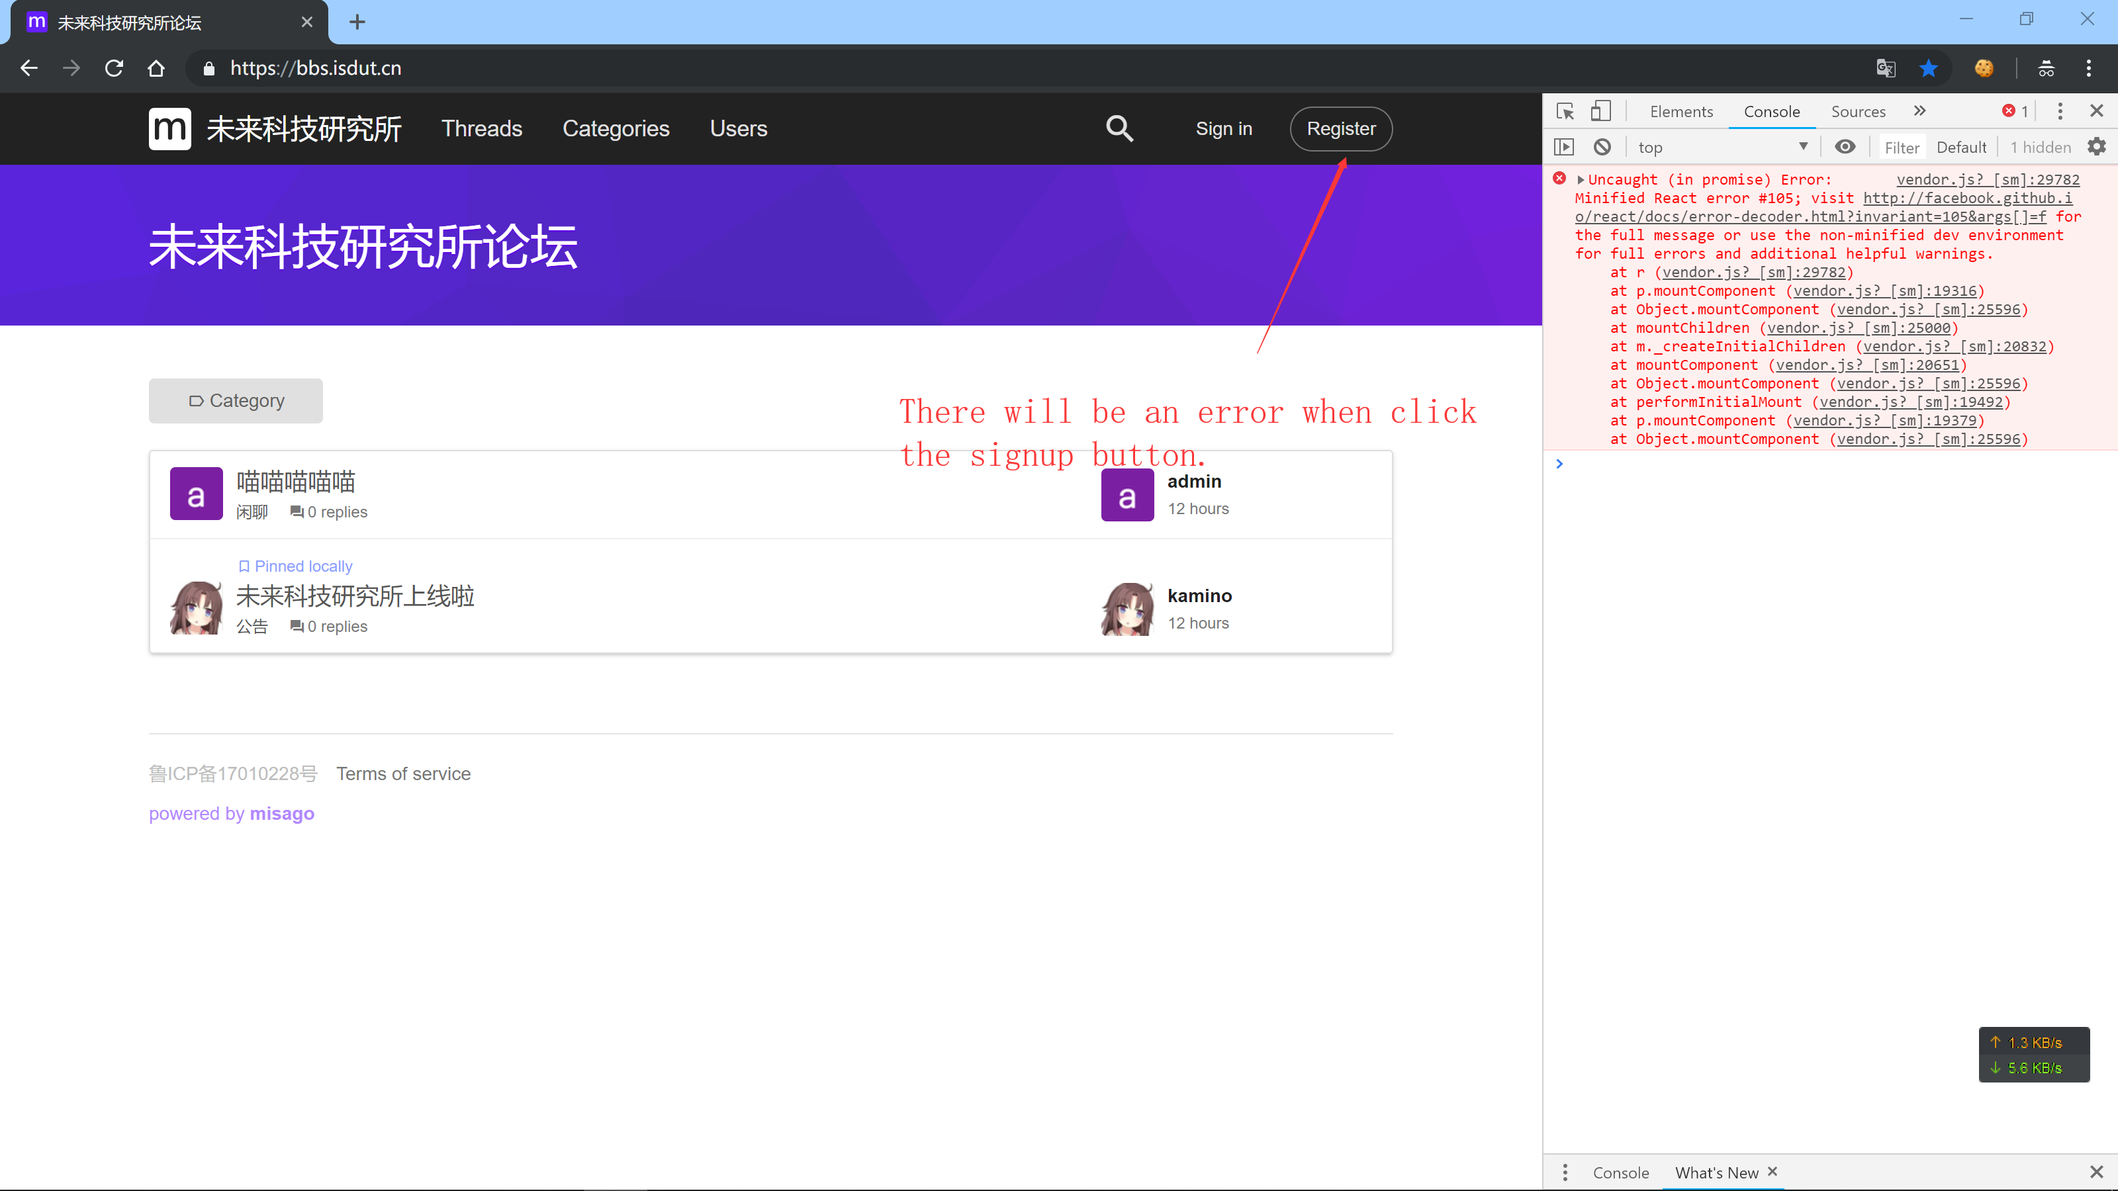The image size is (2118, 1191).
Task: Click the browser reload icon
Action: tap(115, 68)
